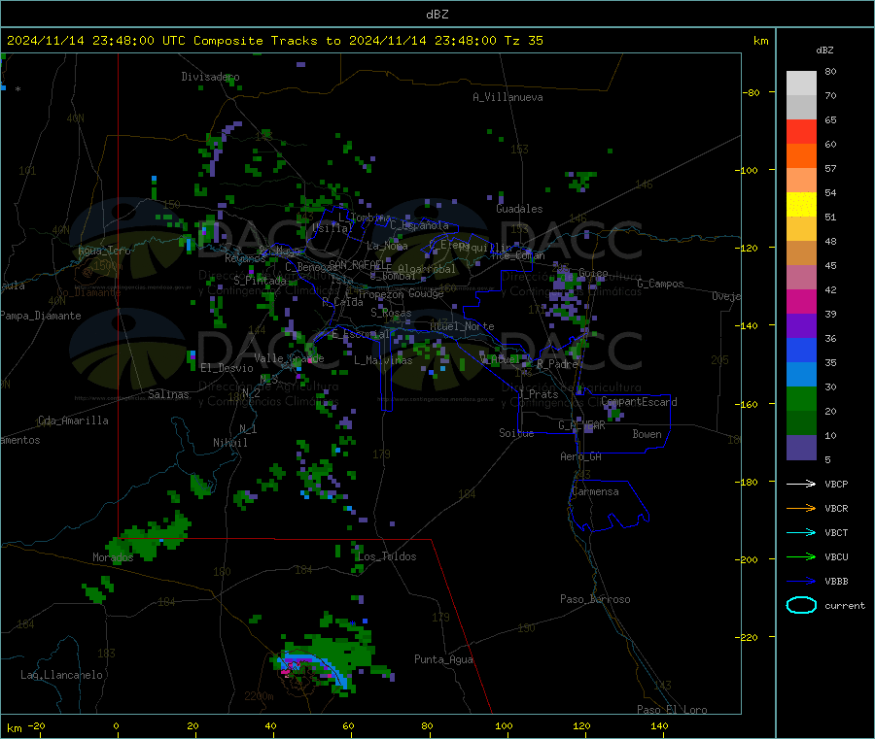Screen dimensions: 875x739
Task: Click the S_Rosas map label
Action: click(391, 313)
